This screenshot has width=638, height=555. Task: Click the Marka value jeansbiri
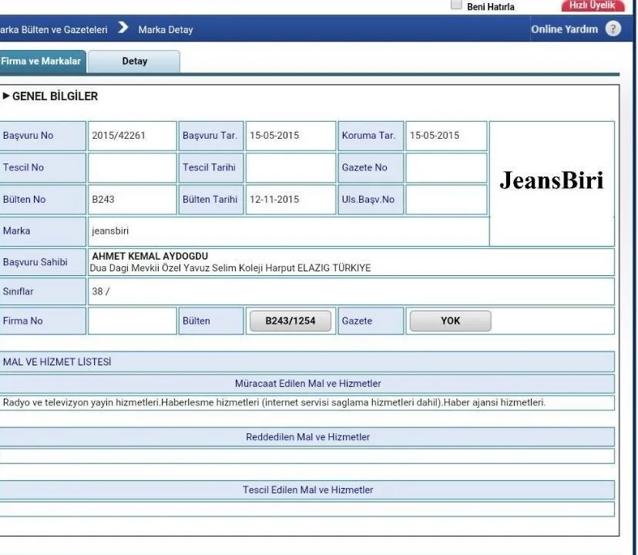(x=110, y=231)
